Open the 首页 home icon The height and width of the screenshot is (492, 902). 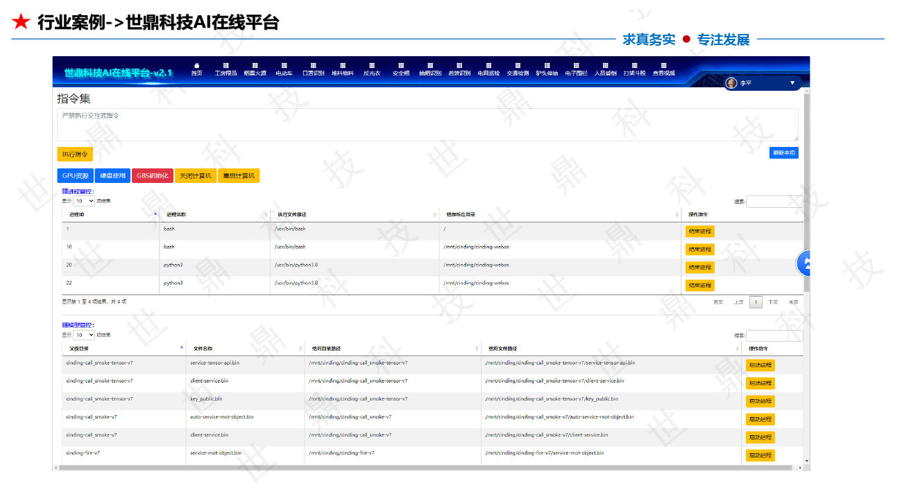196,69
